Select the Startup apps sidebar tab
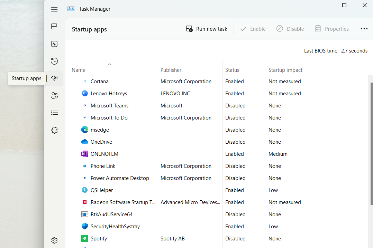The width and height of the screenshot is (373, 248). (x=54, y=78)
